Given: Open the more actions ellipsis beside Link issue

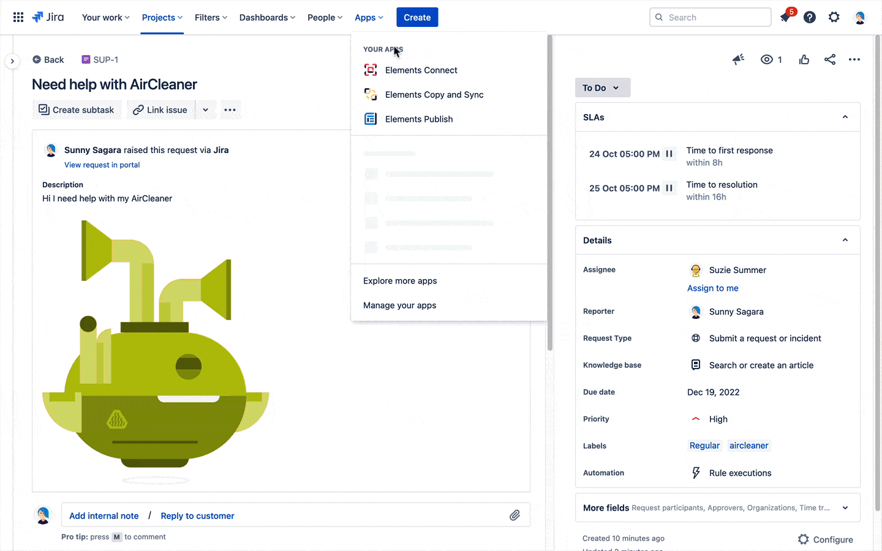Looking at the screenshot, I should pyautogui.click(x=230, y=110).
